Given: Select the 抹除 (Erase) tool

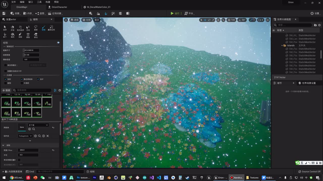Looking at the screenshot, I should 20,35.
